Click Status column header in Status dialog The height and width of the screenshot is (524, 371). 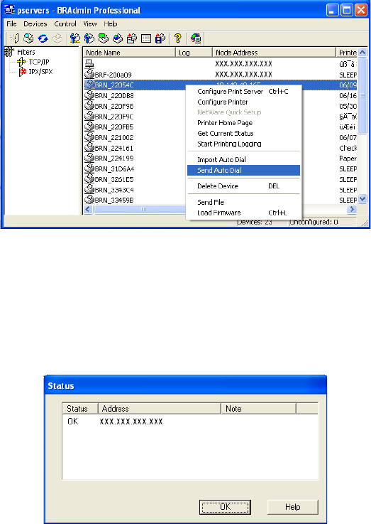point(80,409)
